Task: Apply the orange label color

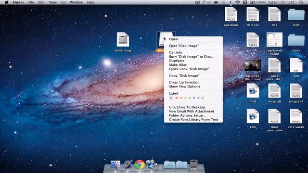Action: (x=181, y=98)
